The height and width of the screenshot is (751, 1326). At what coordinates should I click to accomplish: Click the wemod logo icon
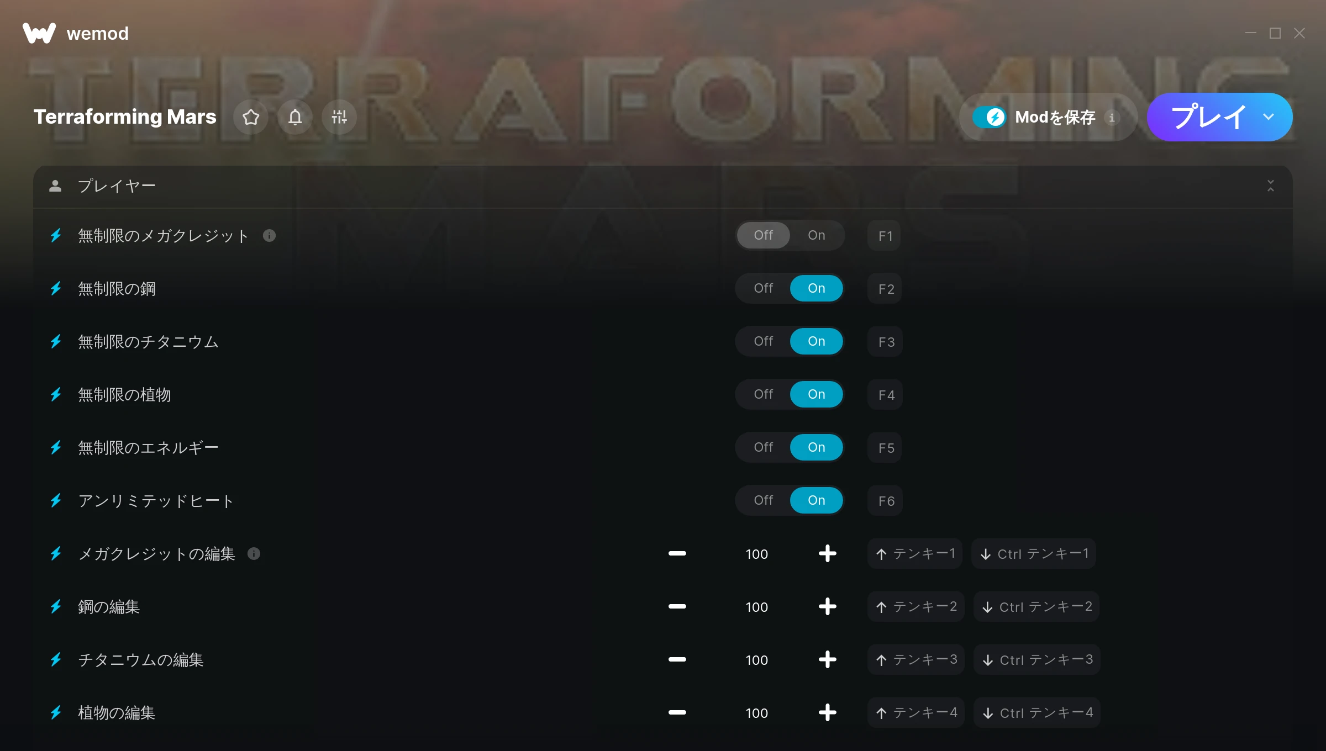tap(39, 33)
